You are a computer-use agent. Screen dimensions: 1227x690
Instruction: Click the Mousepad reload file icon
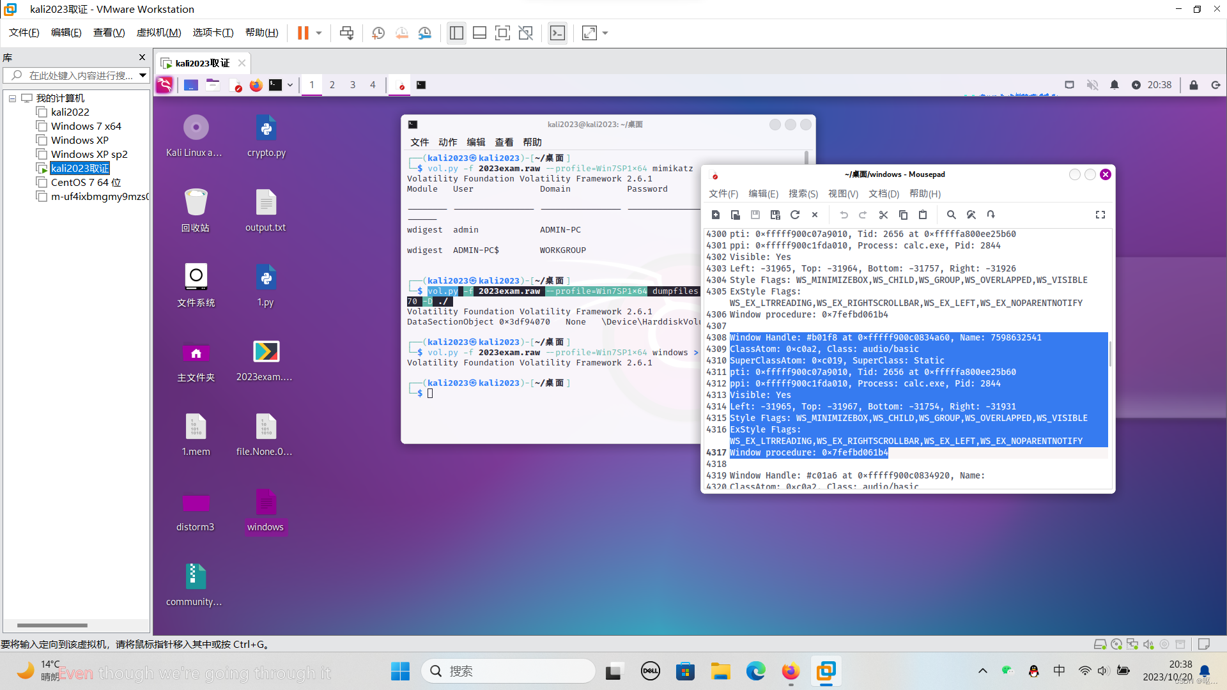(x=795, y=215)
